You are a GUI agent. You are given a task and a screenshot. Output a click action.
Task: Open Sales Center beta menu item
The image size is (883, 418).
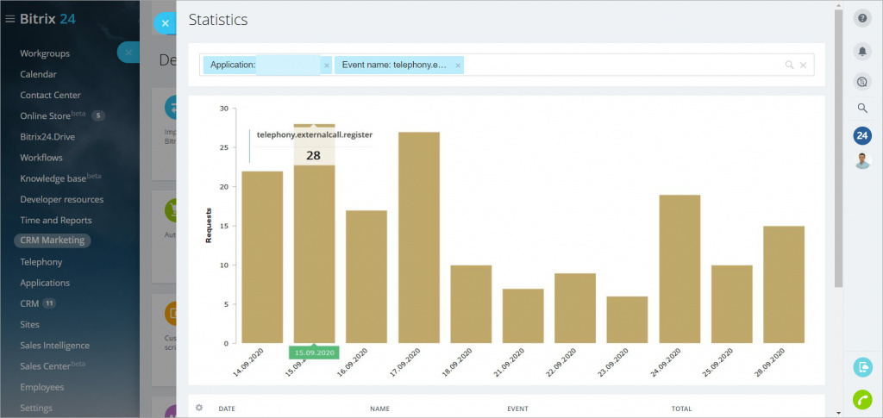[53, 365]
